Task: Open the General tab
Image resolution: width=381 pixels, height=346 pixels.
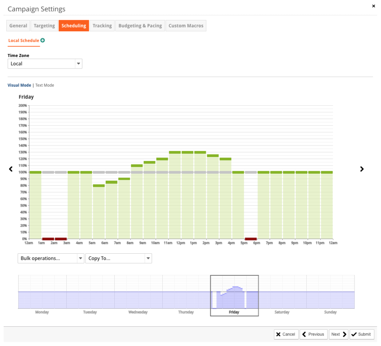Action: point(18,26)
